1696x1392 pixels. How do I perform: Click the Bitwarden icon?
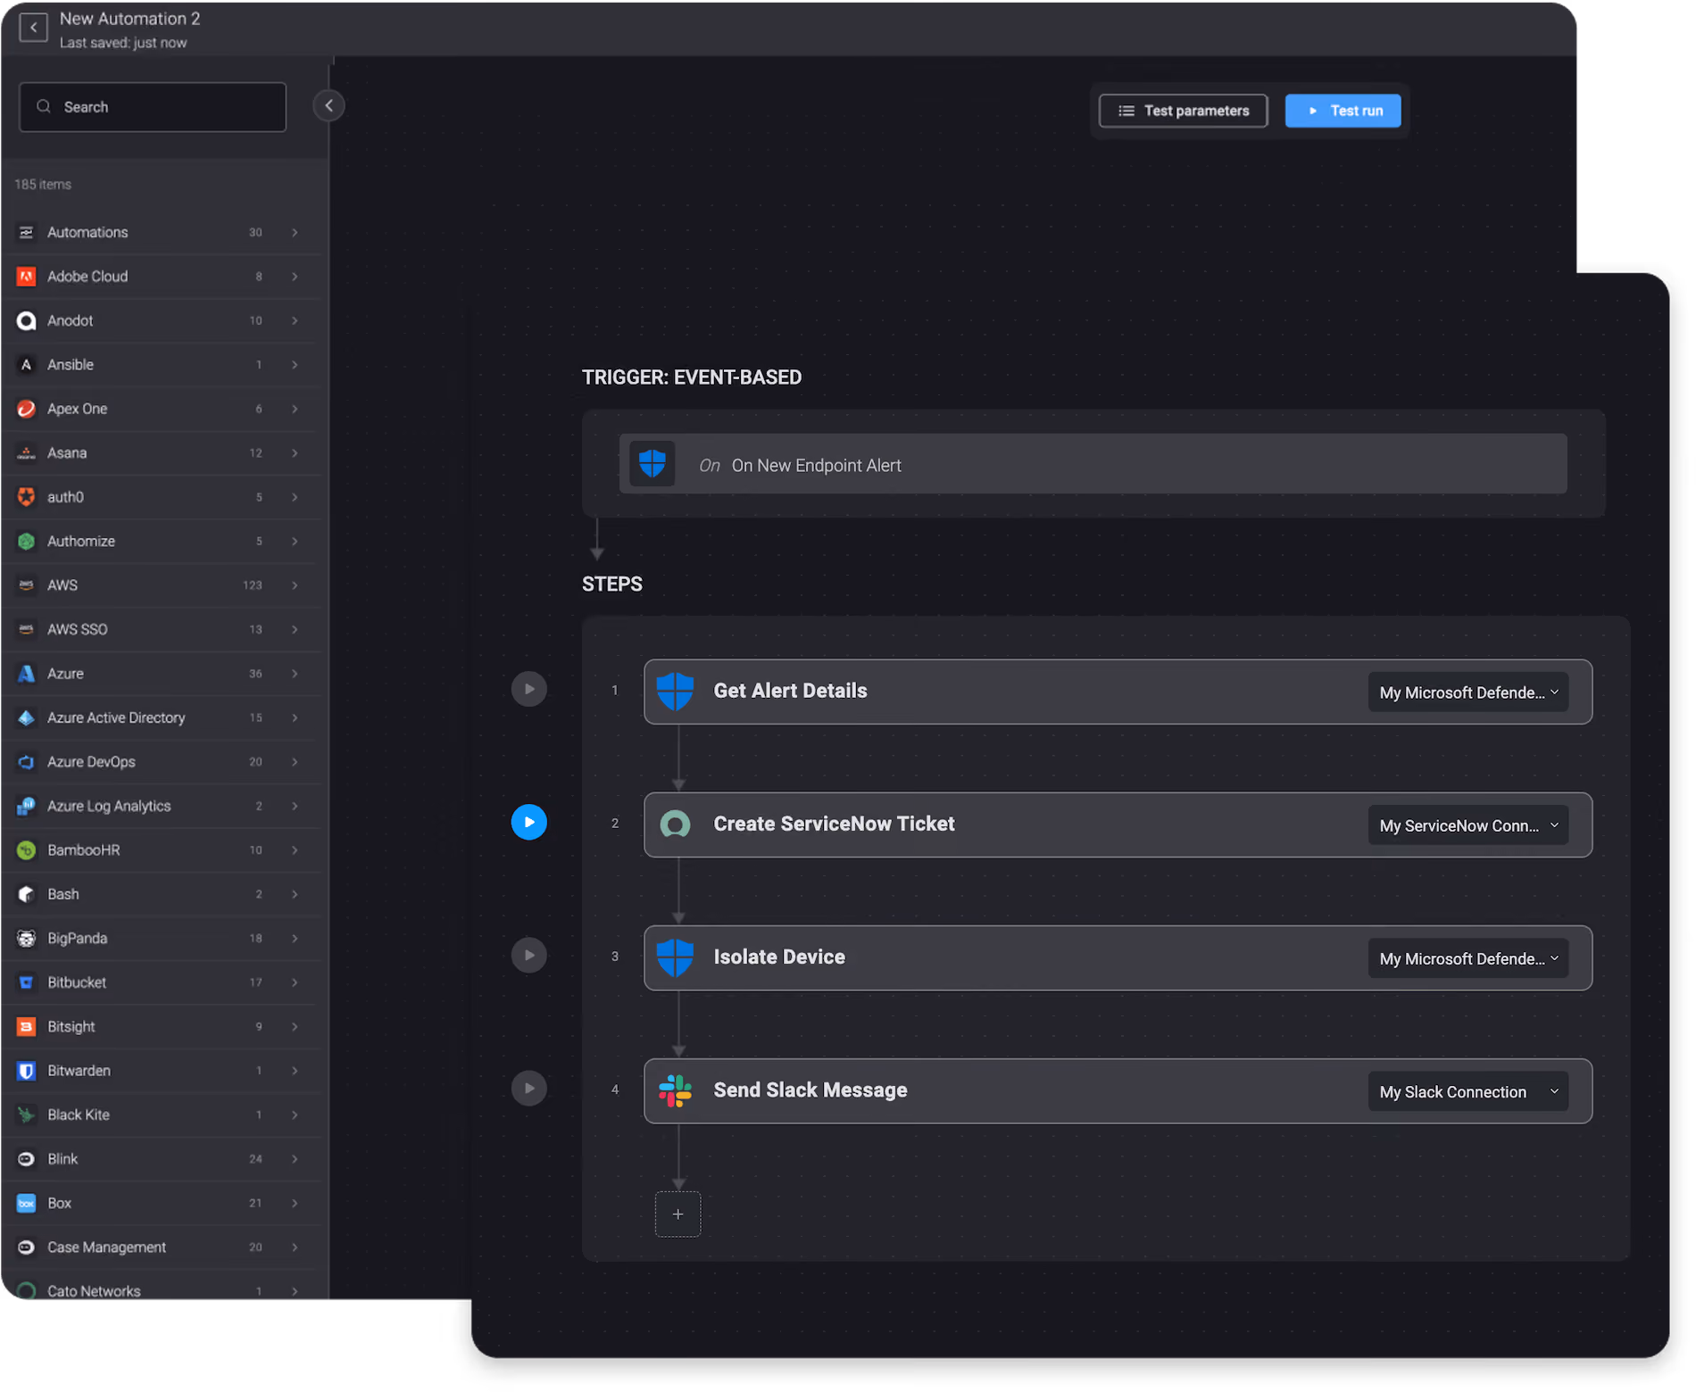27,1071
